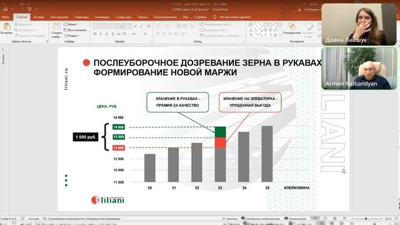Toggle strikethrough formatting

(119, 34)
